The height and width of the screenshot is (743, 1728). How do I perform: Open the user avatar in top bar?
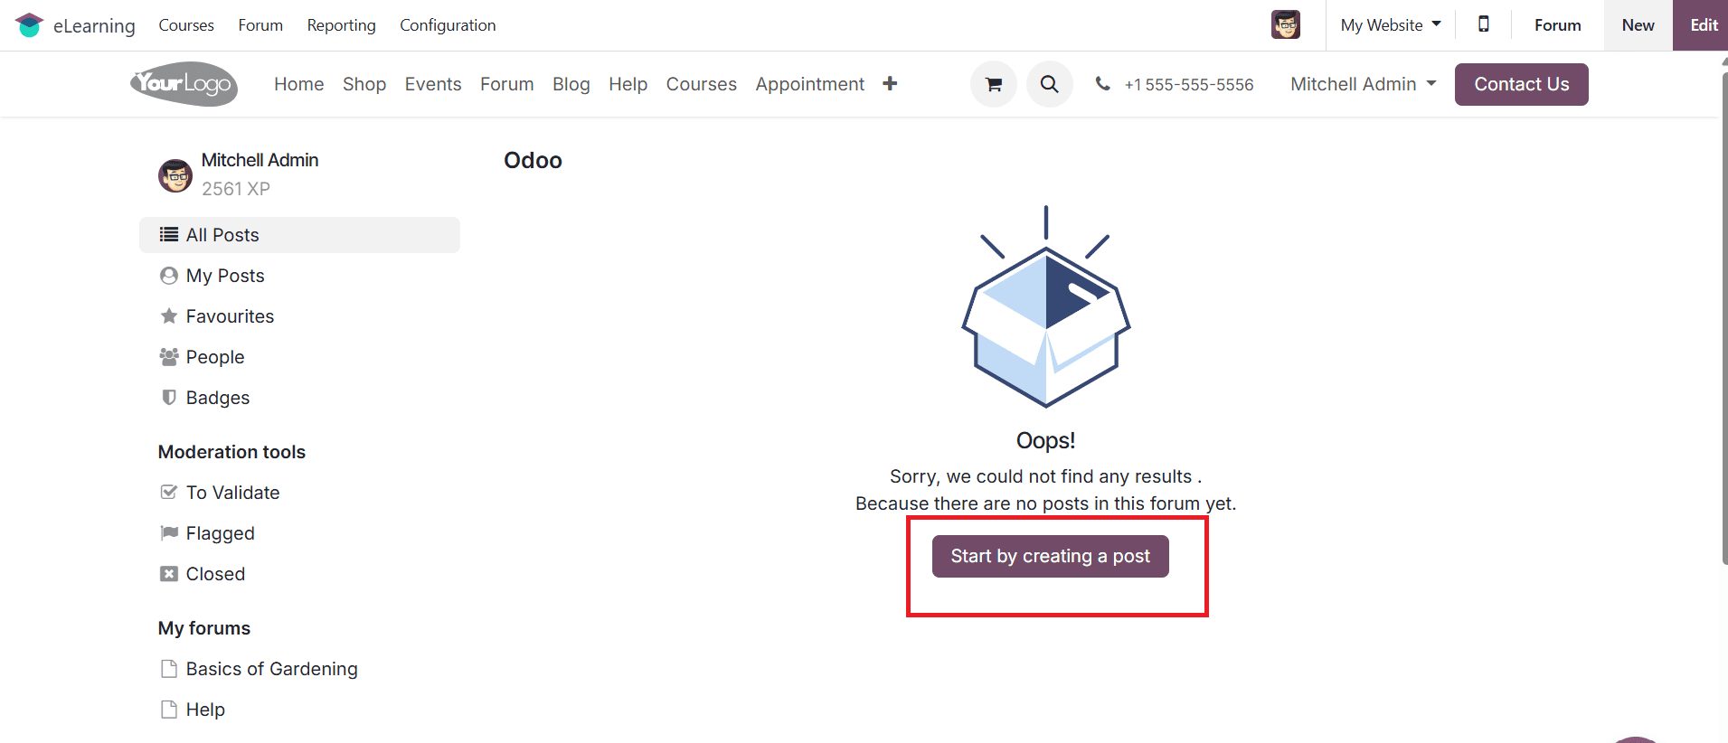[x=1285, y=24]
